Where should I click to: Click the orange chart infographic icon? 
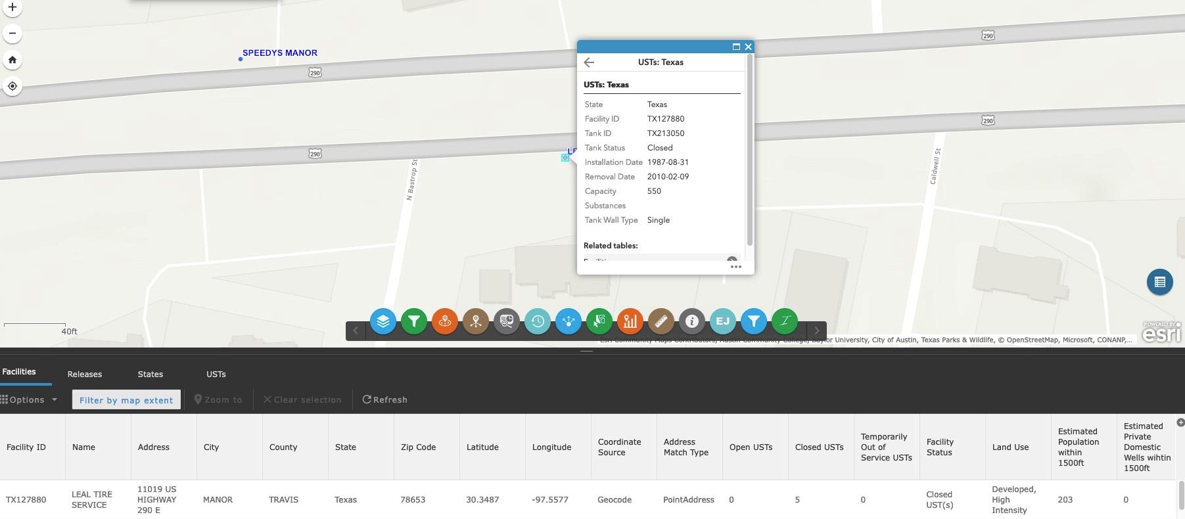tap(630, 321)
